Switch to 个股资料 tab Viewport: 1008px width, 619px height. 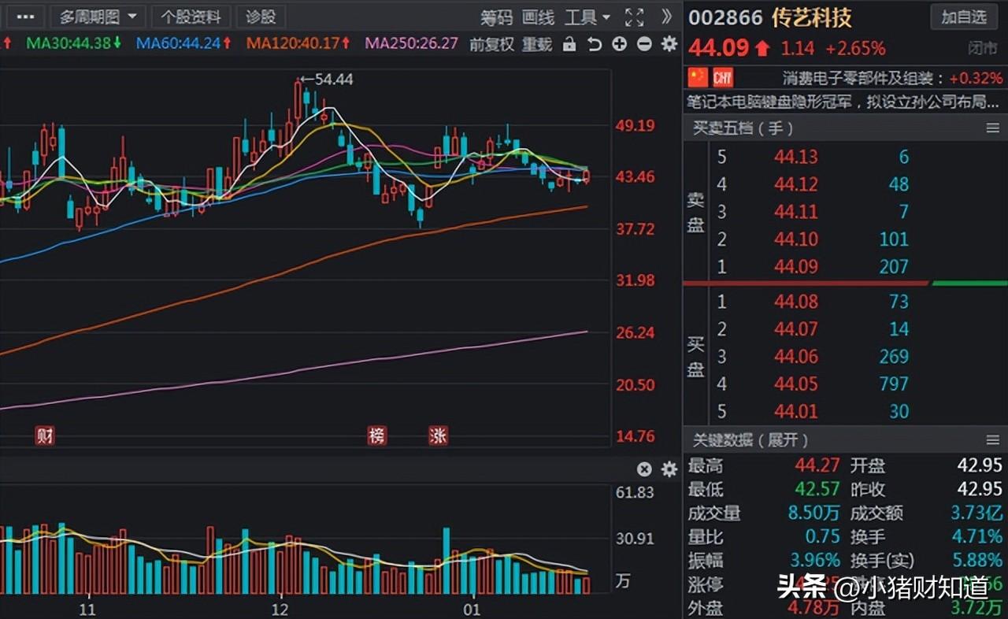[x=191, y=17]
